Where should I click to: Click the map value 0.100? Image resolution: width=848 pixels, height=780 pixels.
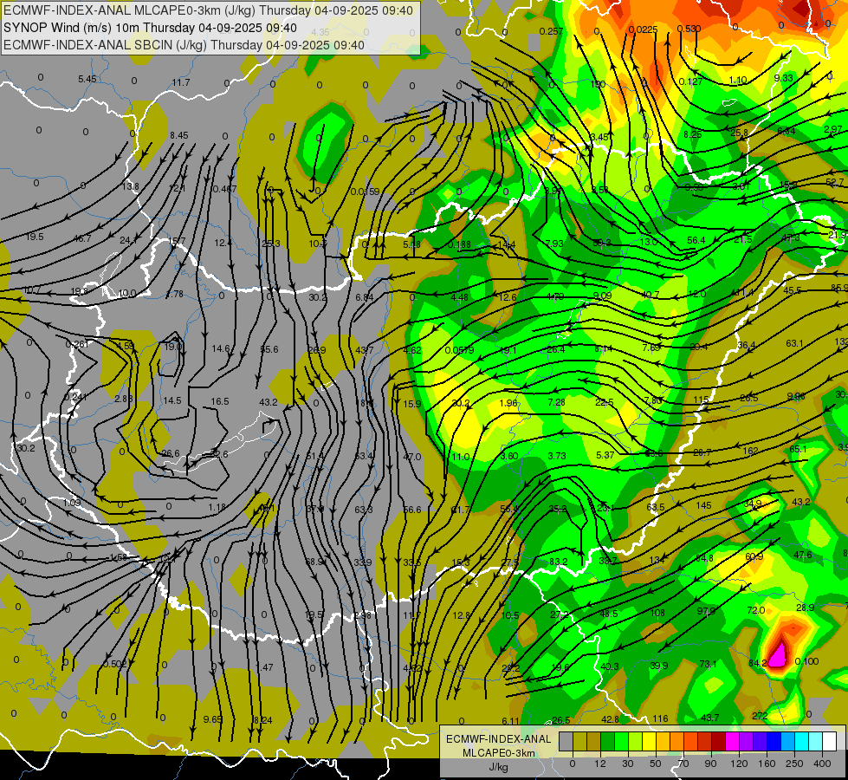[807, 661]
